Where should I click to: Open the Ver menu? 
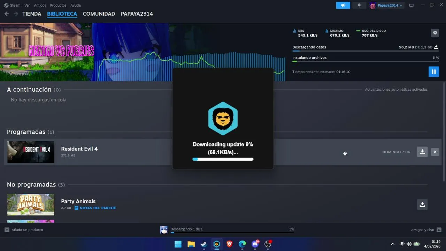(27, 5)
